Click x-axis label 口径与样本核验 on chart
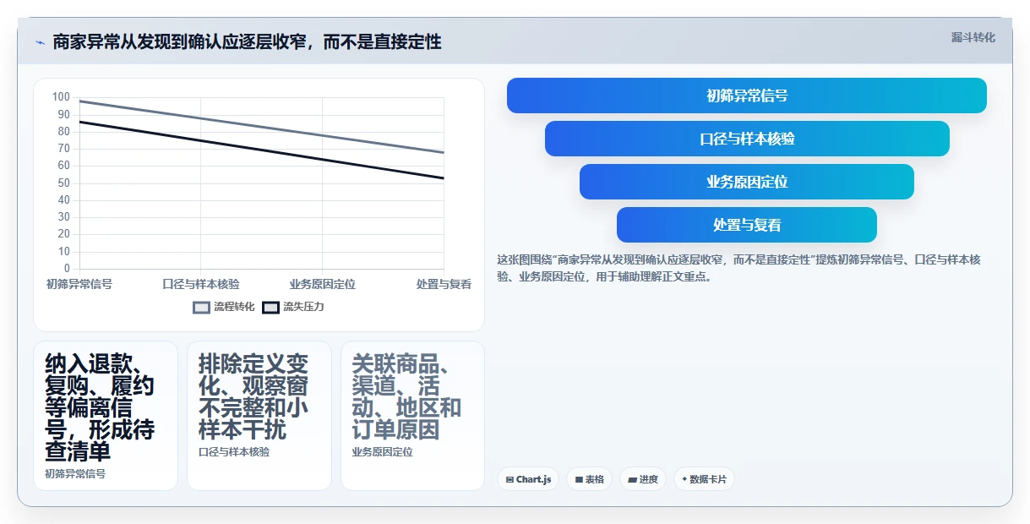The height and width of the screenshot is (524, 1030). [x=201, y=284]
